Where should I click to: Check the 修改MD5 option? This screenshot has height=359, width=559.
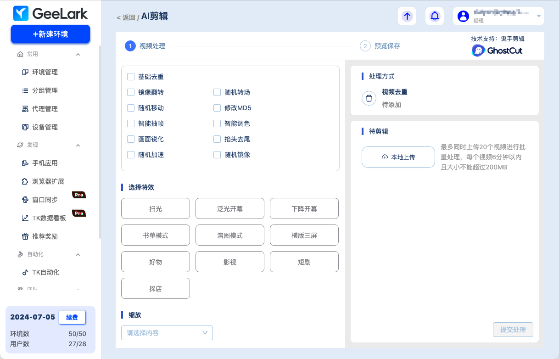coord(217,108)
